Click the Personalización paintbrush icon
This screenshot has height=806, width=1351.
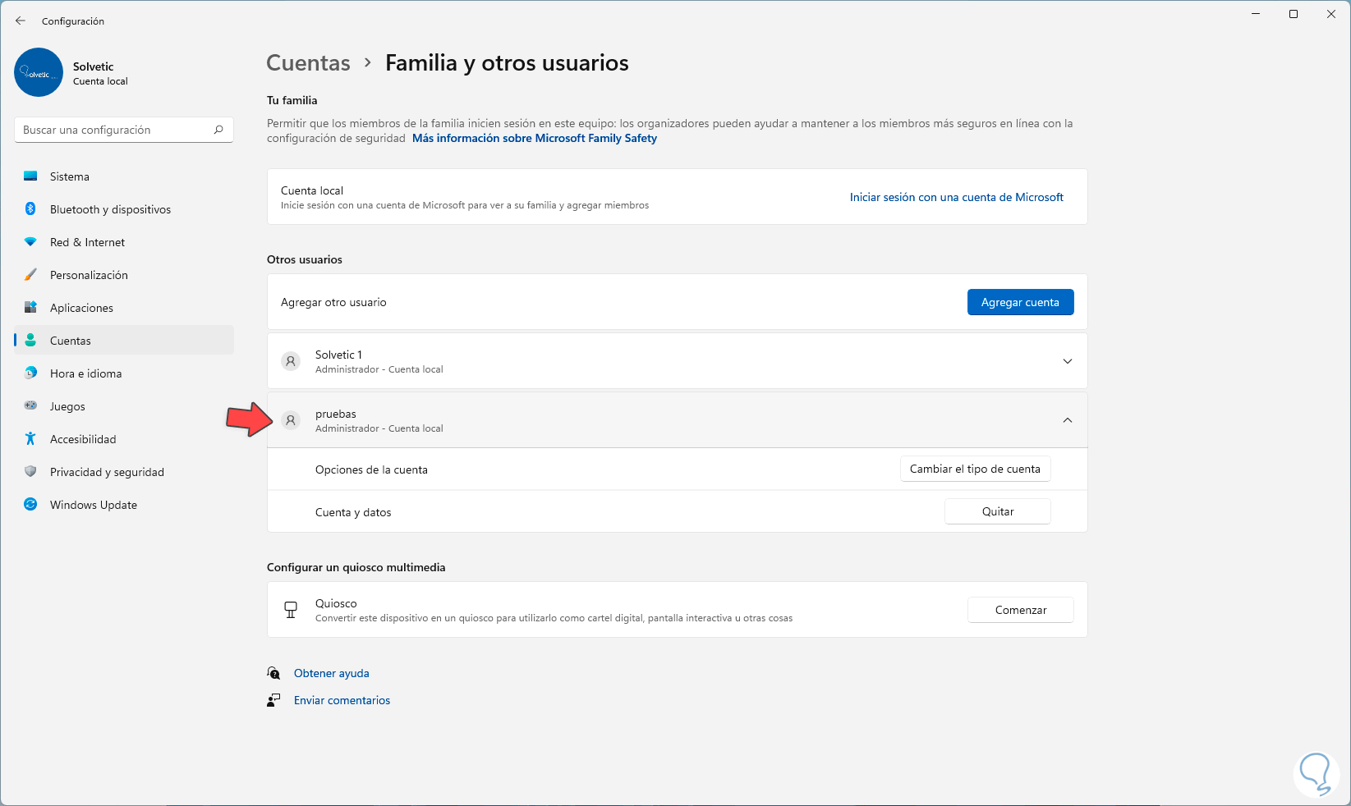[x=30, y=275]
